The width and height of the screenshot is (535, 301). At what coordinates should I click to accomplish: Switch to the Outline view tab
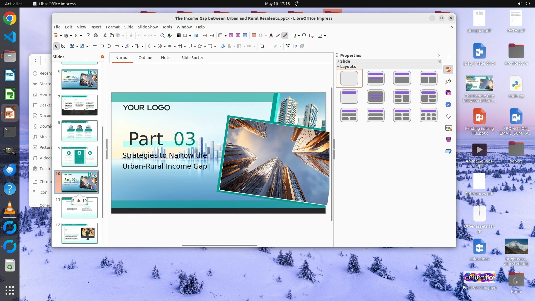145,57
